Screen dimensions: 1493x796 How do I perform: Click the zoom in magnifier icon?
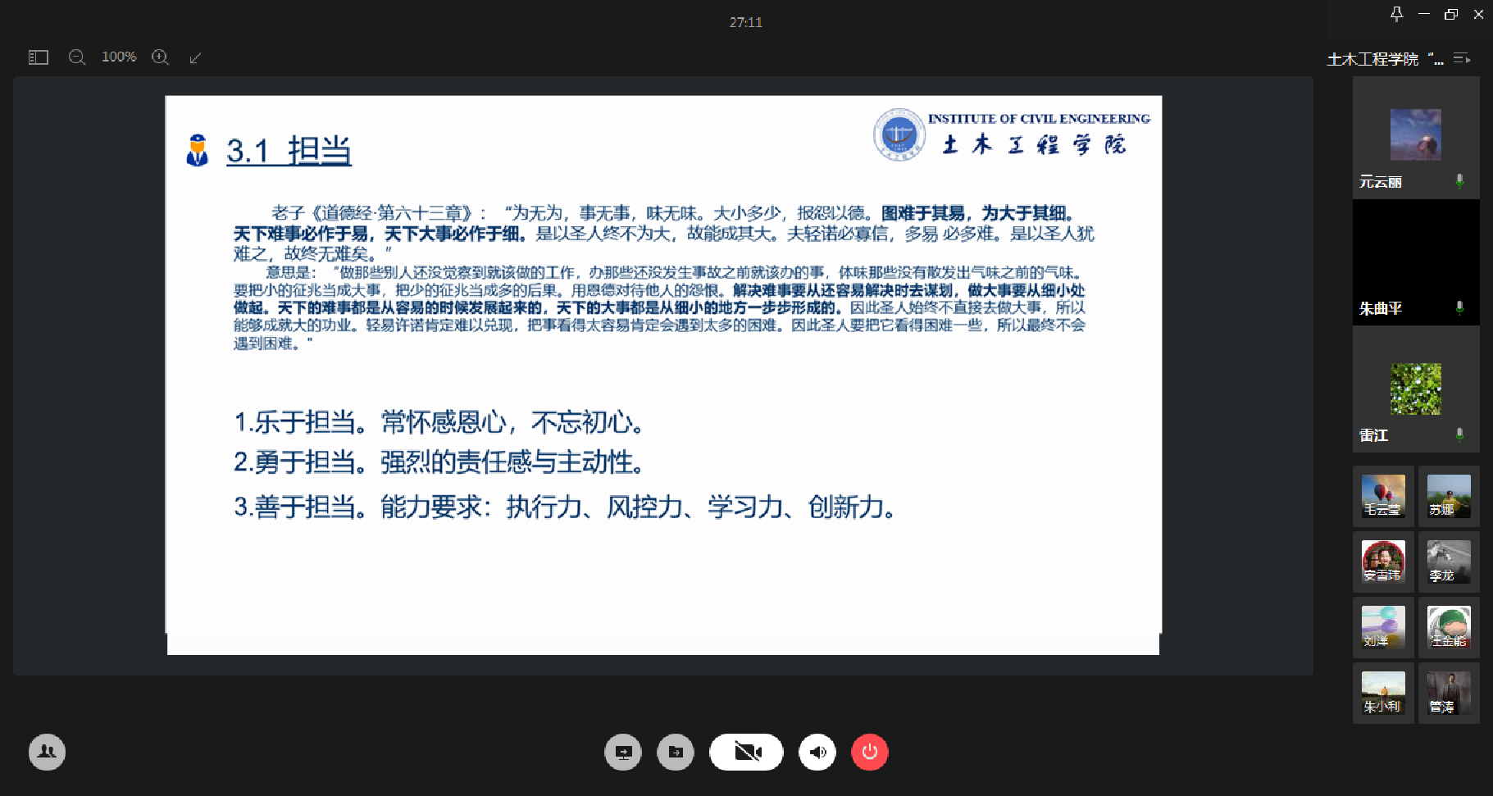(x=161, y=57)
